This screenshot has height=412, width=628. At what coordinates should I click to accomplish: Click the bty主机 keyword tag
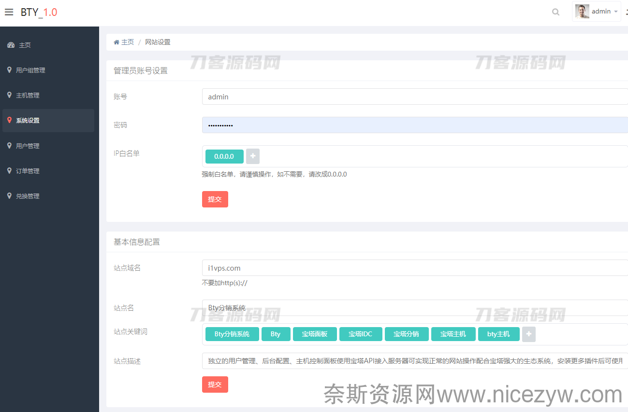pyautogui.click(x=498, y=334)
